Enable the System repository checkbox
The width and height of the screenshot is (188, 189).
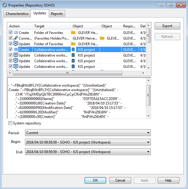(10, 123)
